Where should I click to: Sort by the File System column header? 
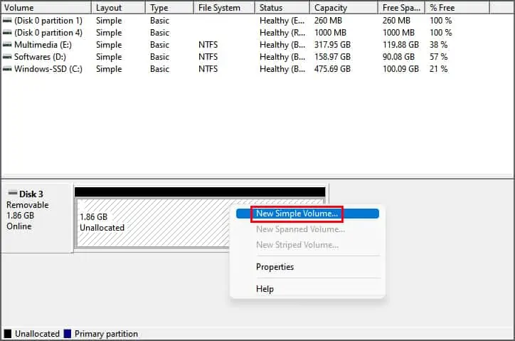(x=224, y=8)
